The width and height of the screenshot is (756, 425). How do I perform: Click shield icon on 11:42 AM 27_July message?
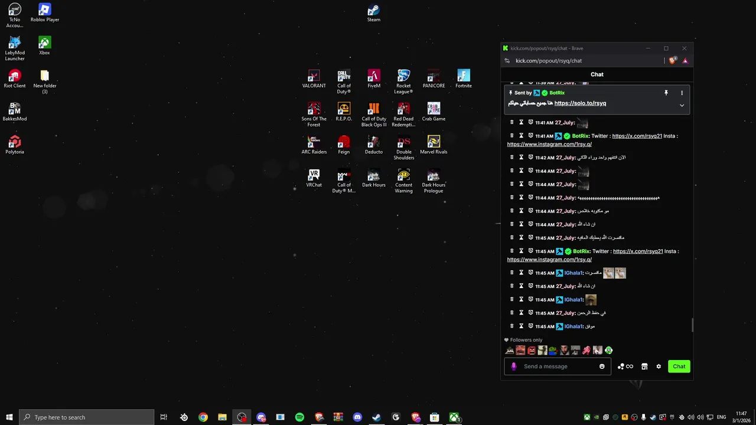coord(530,157)
